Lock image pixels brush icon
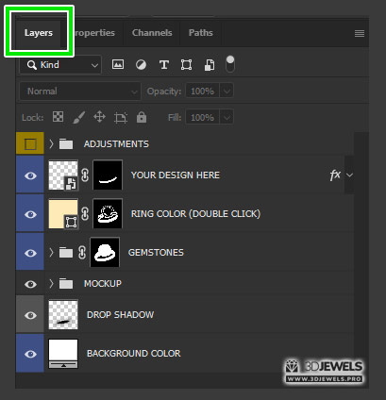386x400 pixels. click(x=78, y=117)
